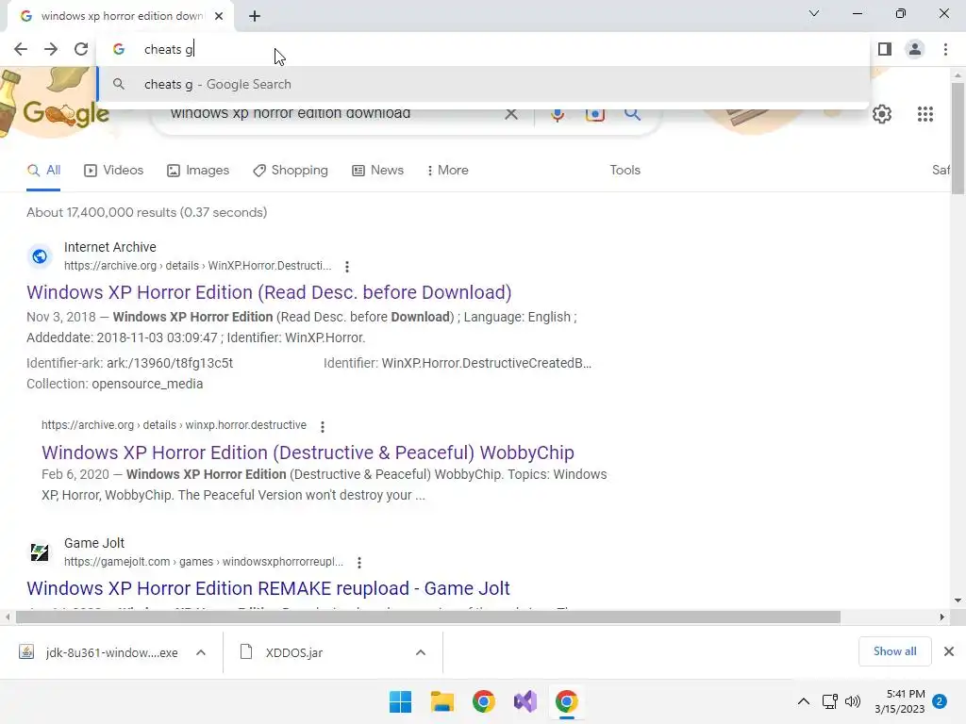Click the archive.org WinXP.Horror.Destructi URL
Screen dimensions: 966x724
[x=197, y=266]
